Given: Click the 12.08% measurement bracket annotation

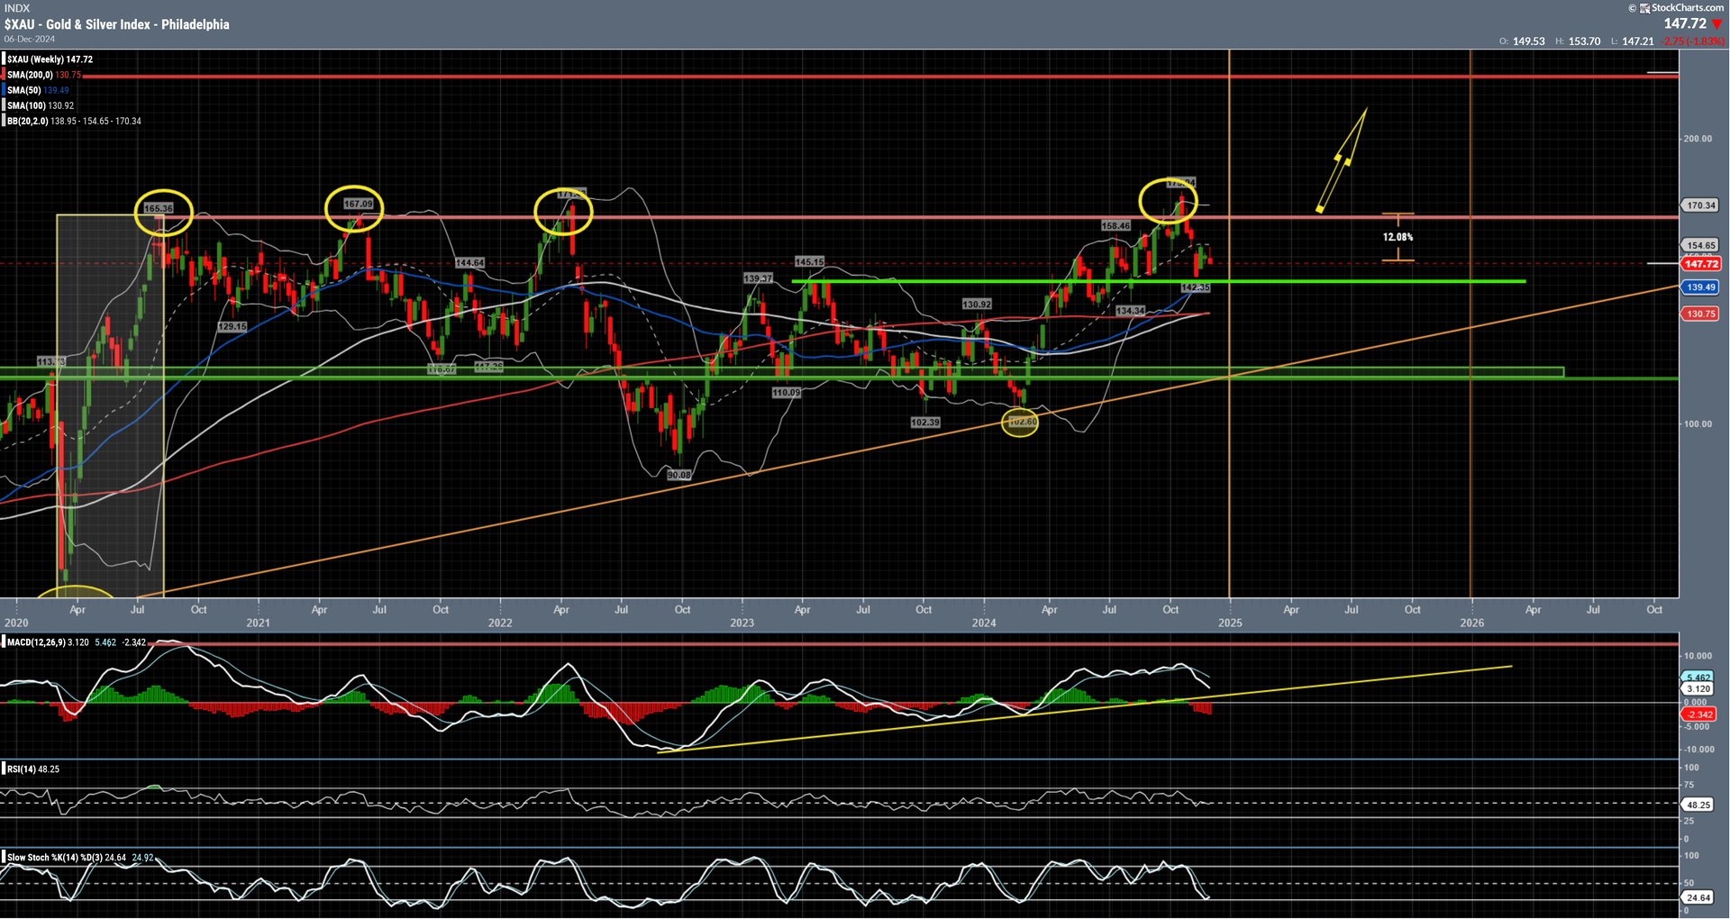Looking at the screenshot, I should pyautogui.click(x=1398, y=237).
